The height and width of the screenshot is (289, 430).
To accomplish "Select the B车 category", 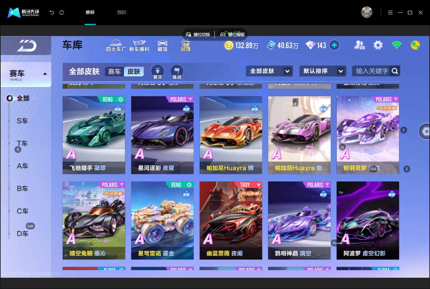I will pyautogui.click(x=23, y=189).
